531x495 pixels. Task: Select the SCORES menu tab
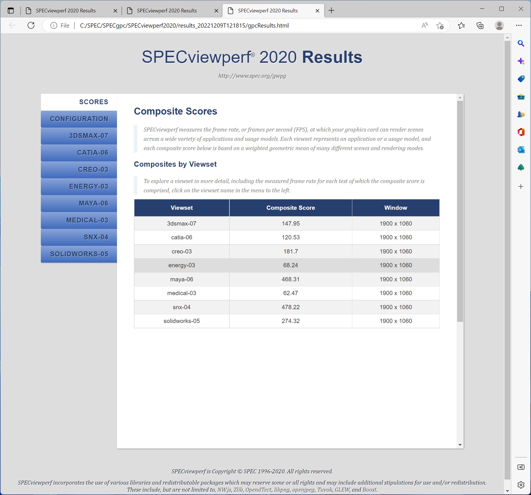click(x=79, y=102)
